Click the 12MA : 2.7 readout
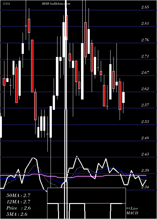The image size is (157, 219). [x=18, y=202]
